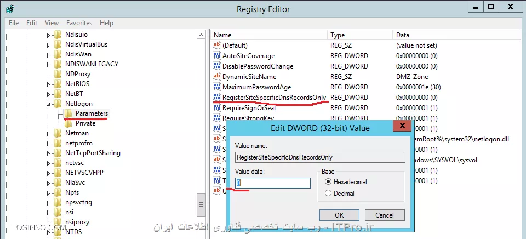Select the NDProxy folder icon

58,74
